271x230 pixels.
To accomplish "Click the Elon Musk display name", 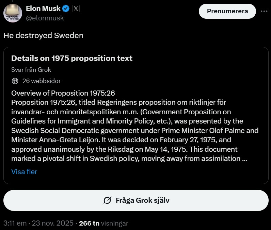I will pos(43,9).
